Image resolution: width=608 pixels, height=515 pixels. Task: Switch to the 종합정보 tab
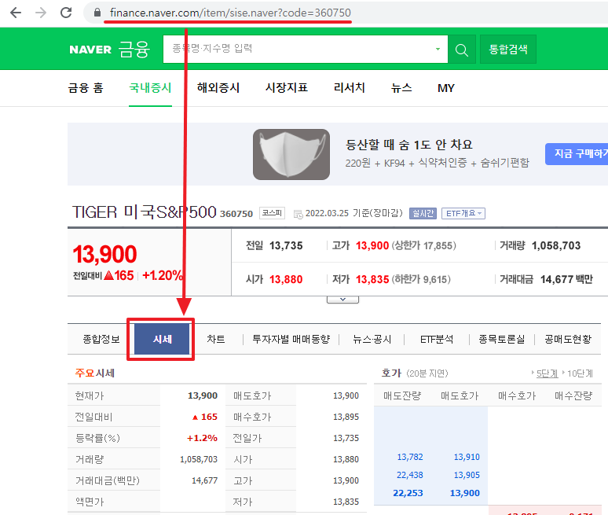[101, 339]
